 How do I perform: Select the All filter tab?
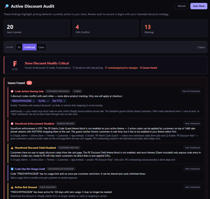19,47
